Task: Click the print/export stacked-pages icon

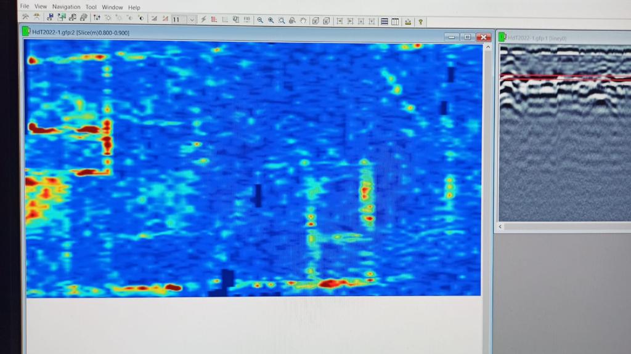Action: click(83, 17)
